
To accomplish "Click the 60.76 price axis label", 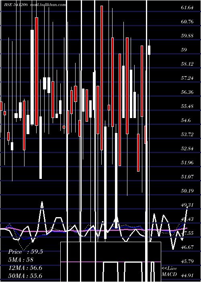I will 187,22.
